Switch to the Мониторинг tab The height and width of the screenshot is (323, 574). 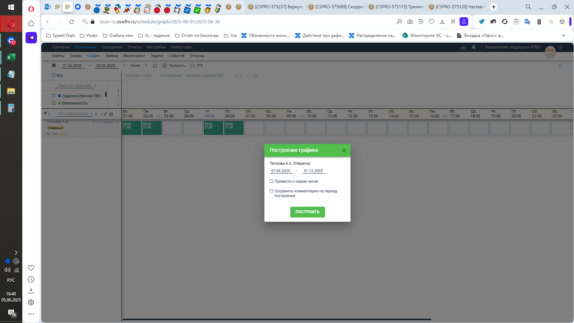click(x=134, y=56)
